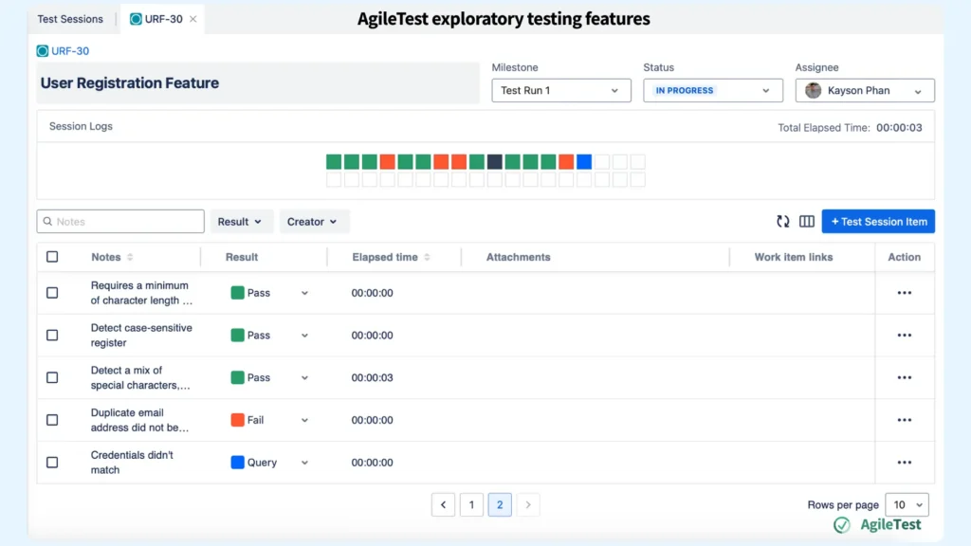Viewport: 971px width, 546px height.
Task: Check the Requires a minimum row checkbox
Action: 52,293
